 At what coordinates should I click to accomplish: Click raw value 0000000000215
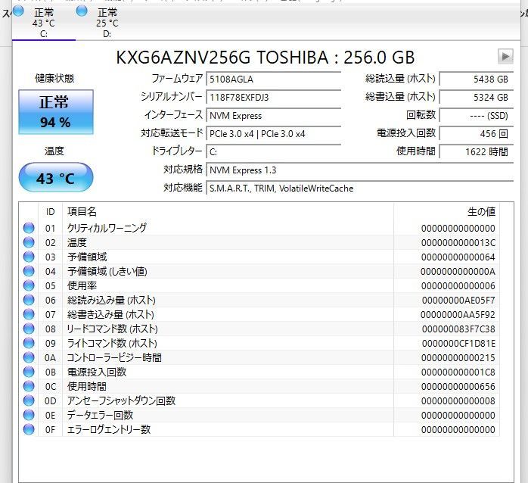coord(458,358)
